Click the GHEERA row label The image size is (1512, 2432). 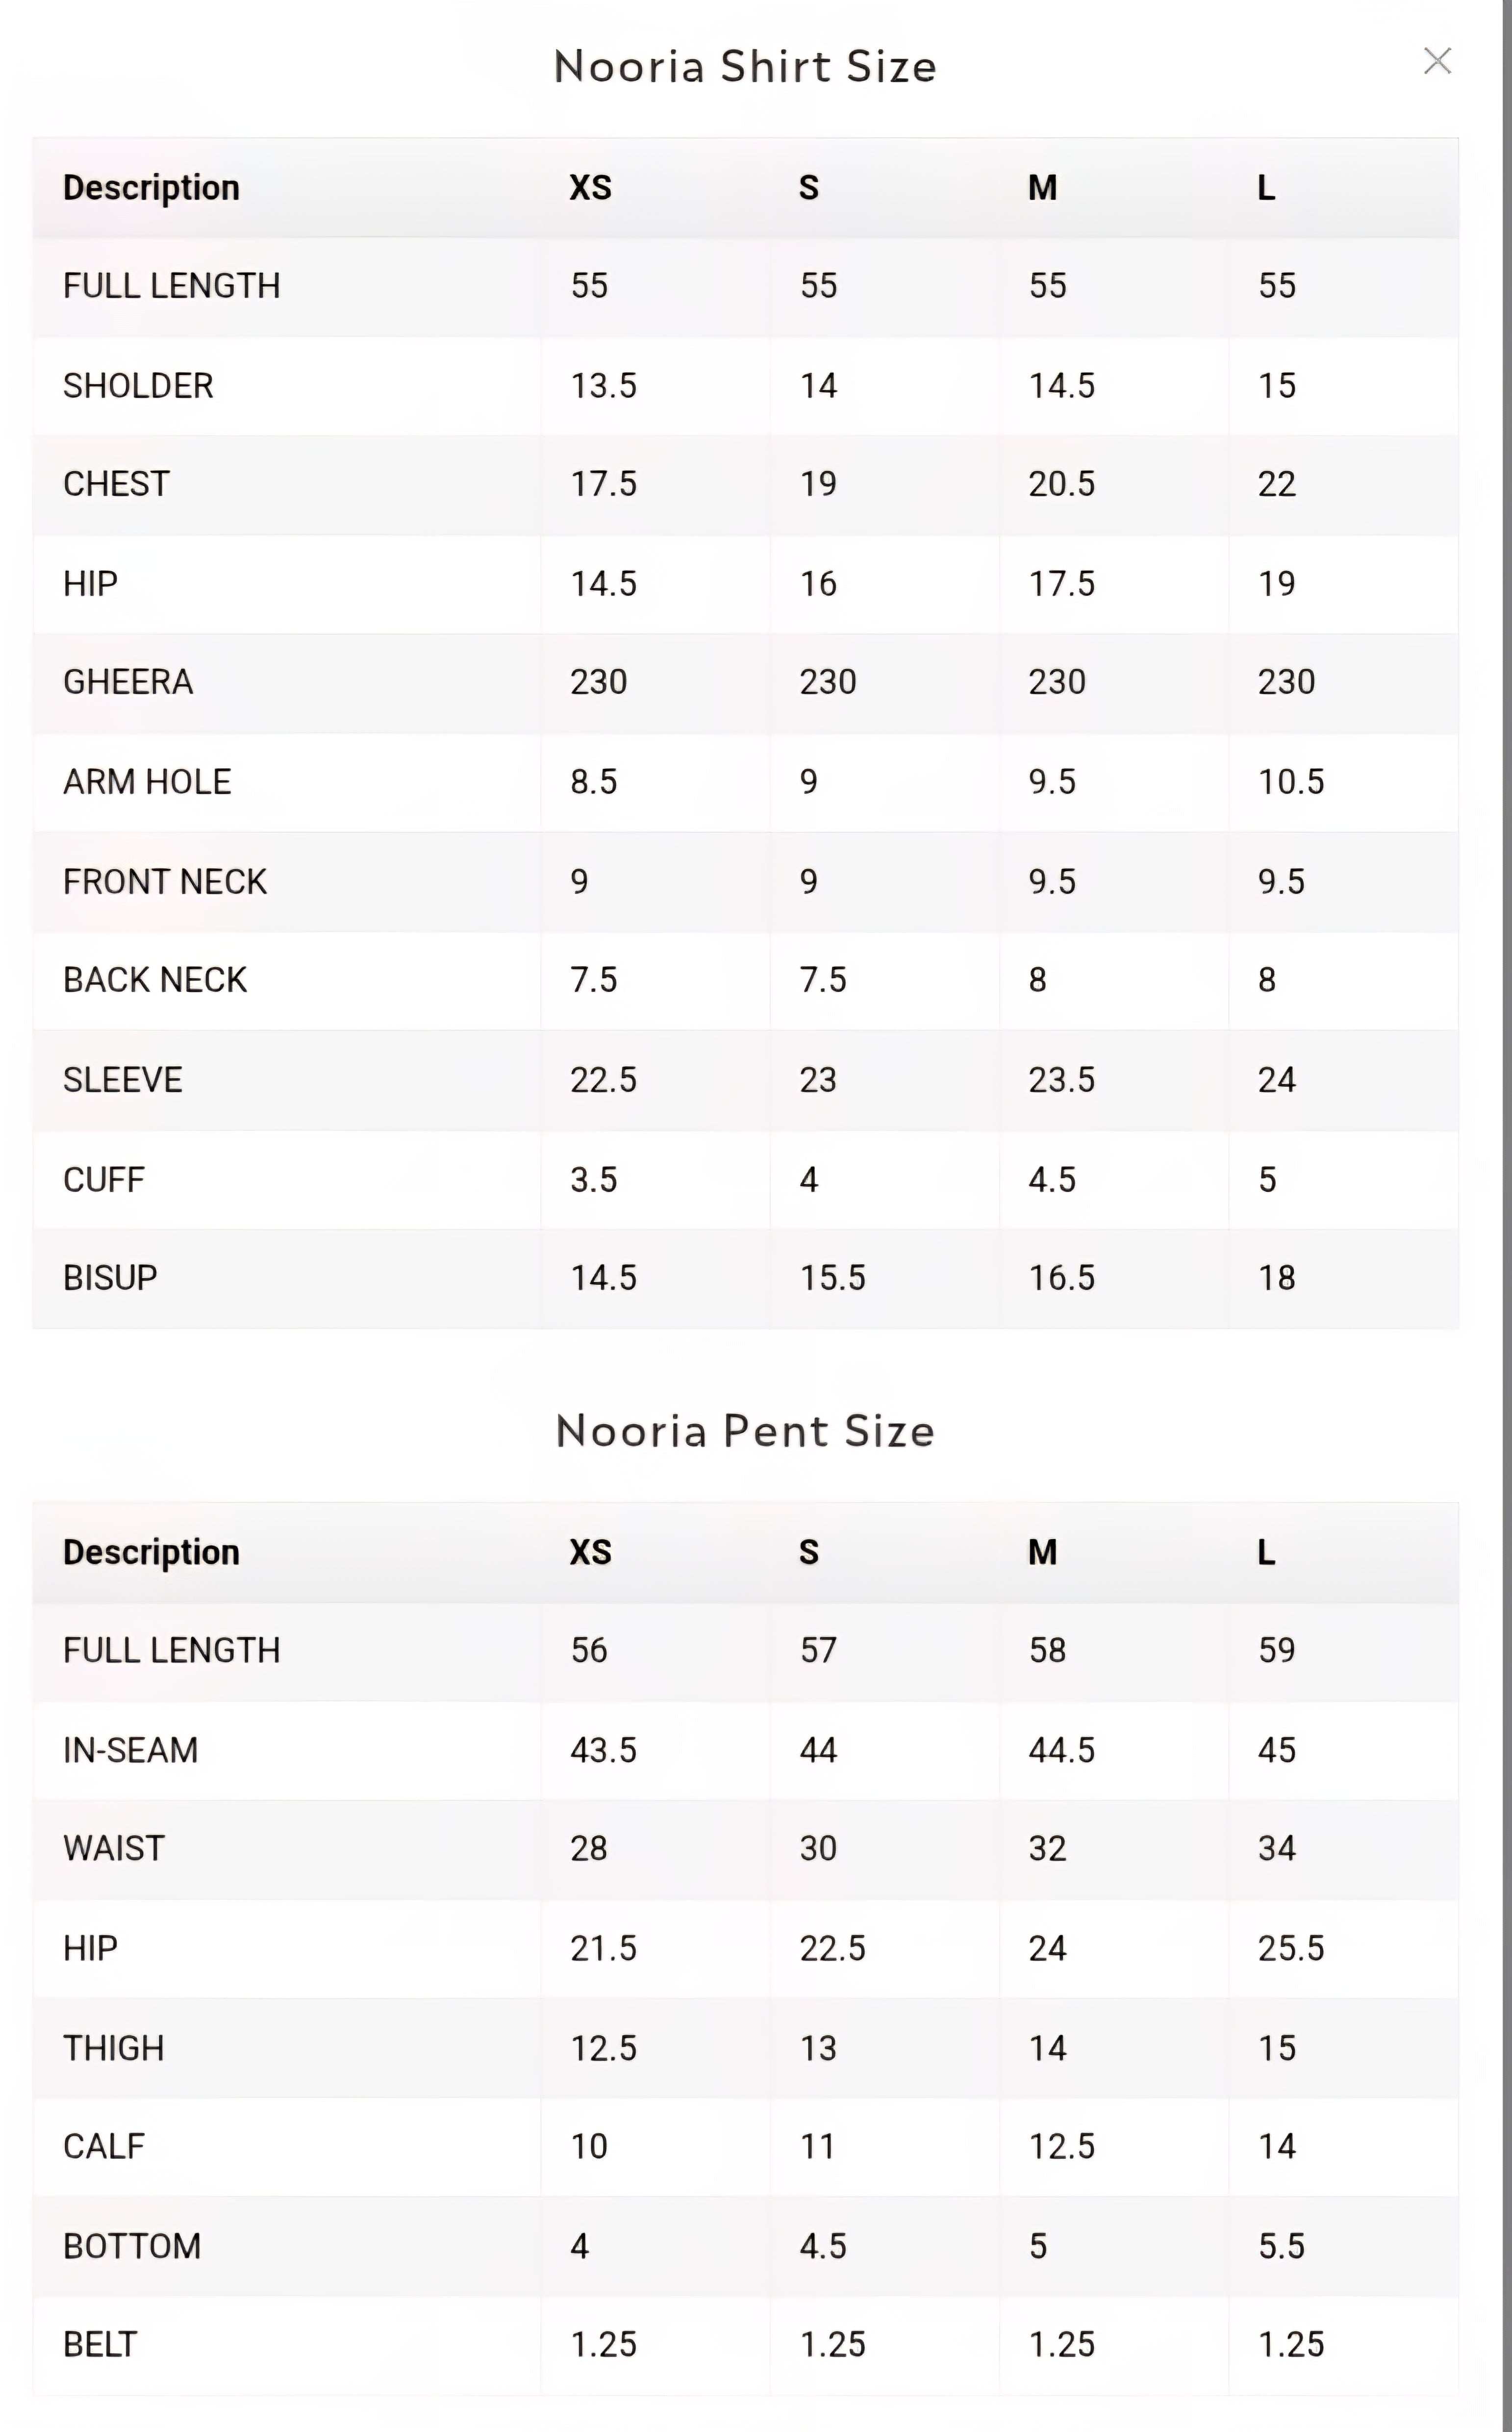pyautogui.click(x=128, y=682)
